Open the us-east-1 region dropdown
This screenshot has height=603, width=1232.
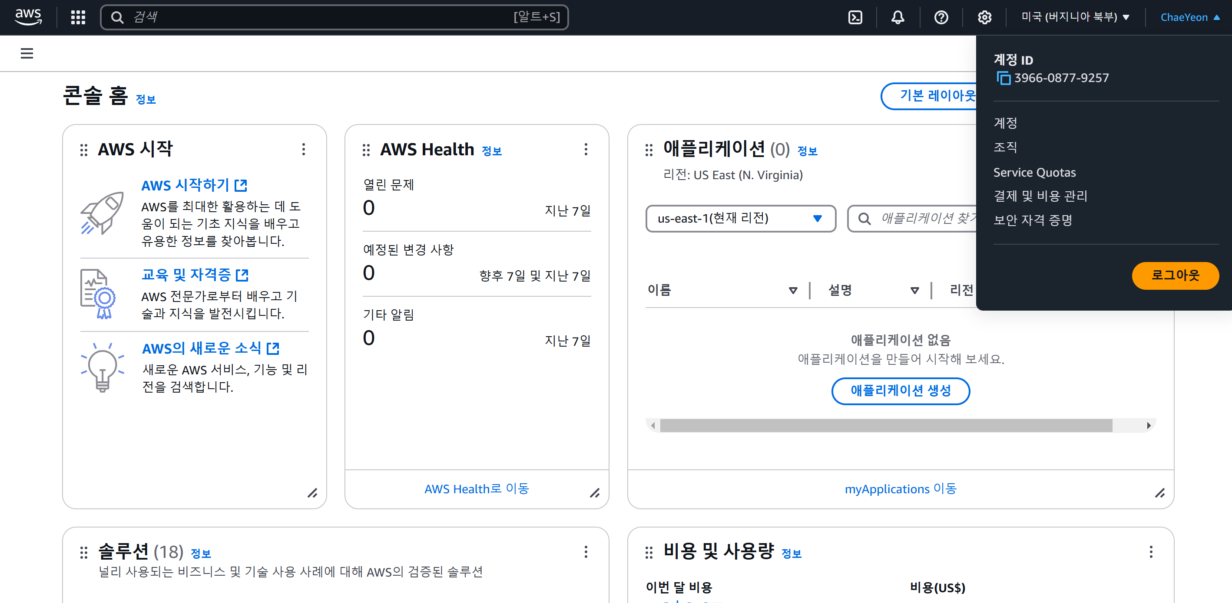740,219
